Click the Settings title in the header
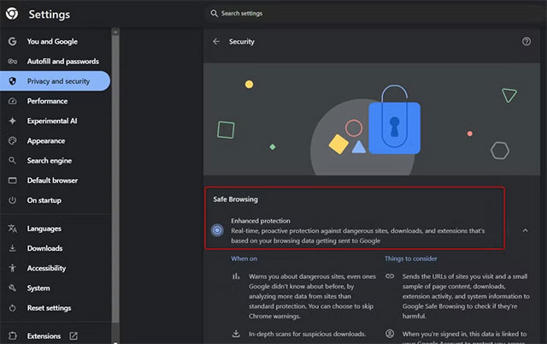 click(x=50, y=15)
